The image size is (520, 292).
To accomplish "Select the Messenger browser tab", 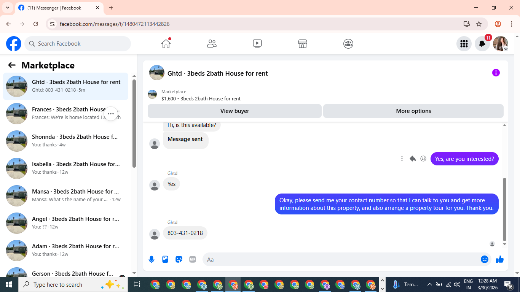I will pos(59,8).
